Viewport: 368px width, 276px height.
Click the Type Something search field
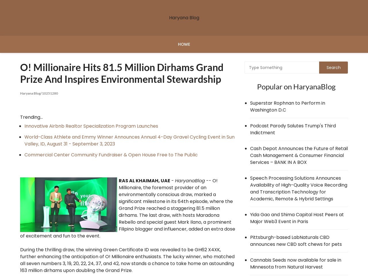tap(281, 68)
